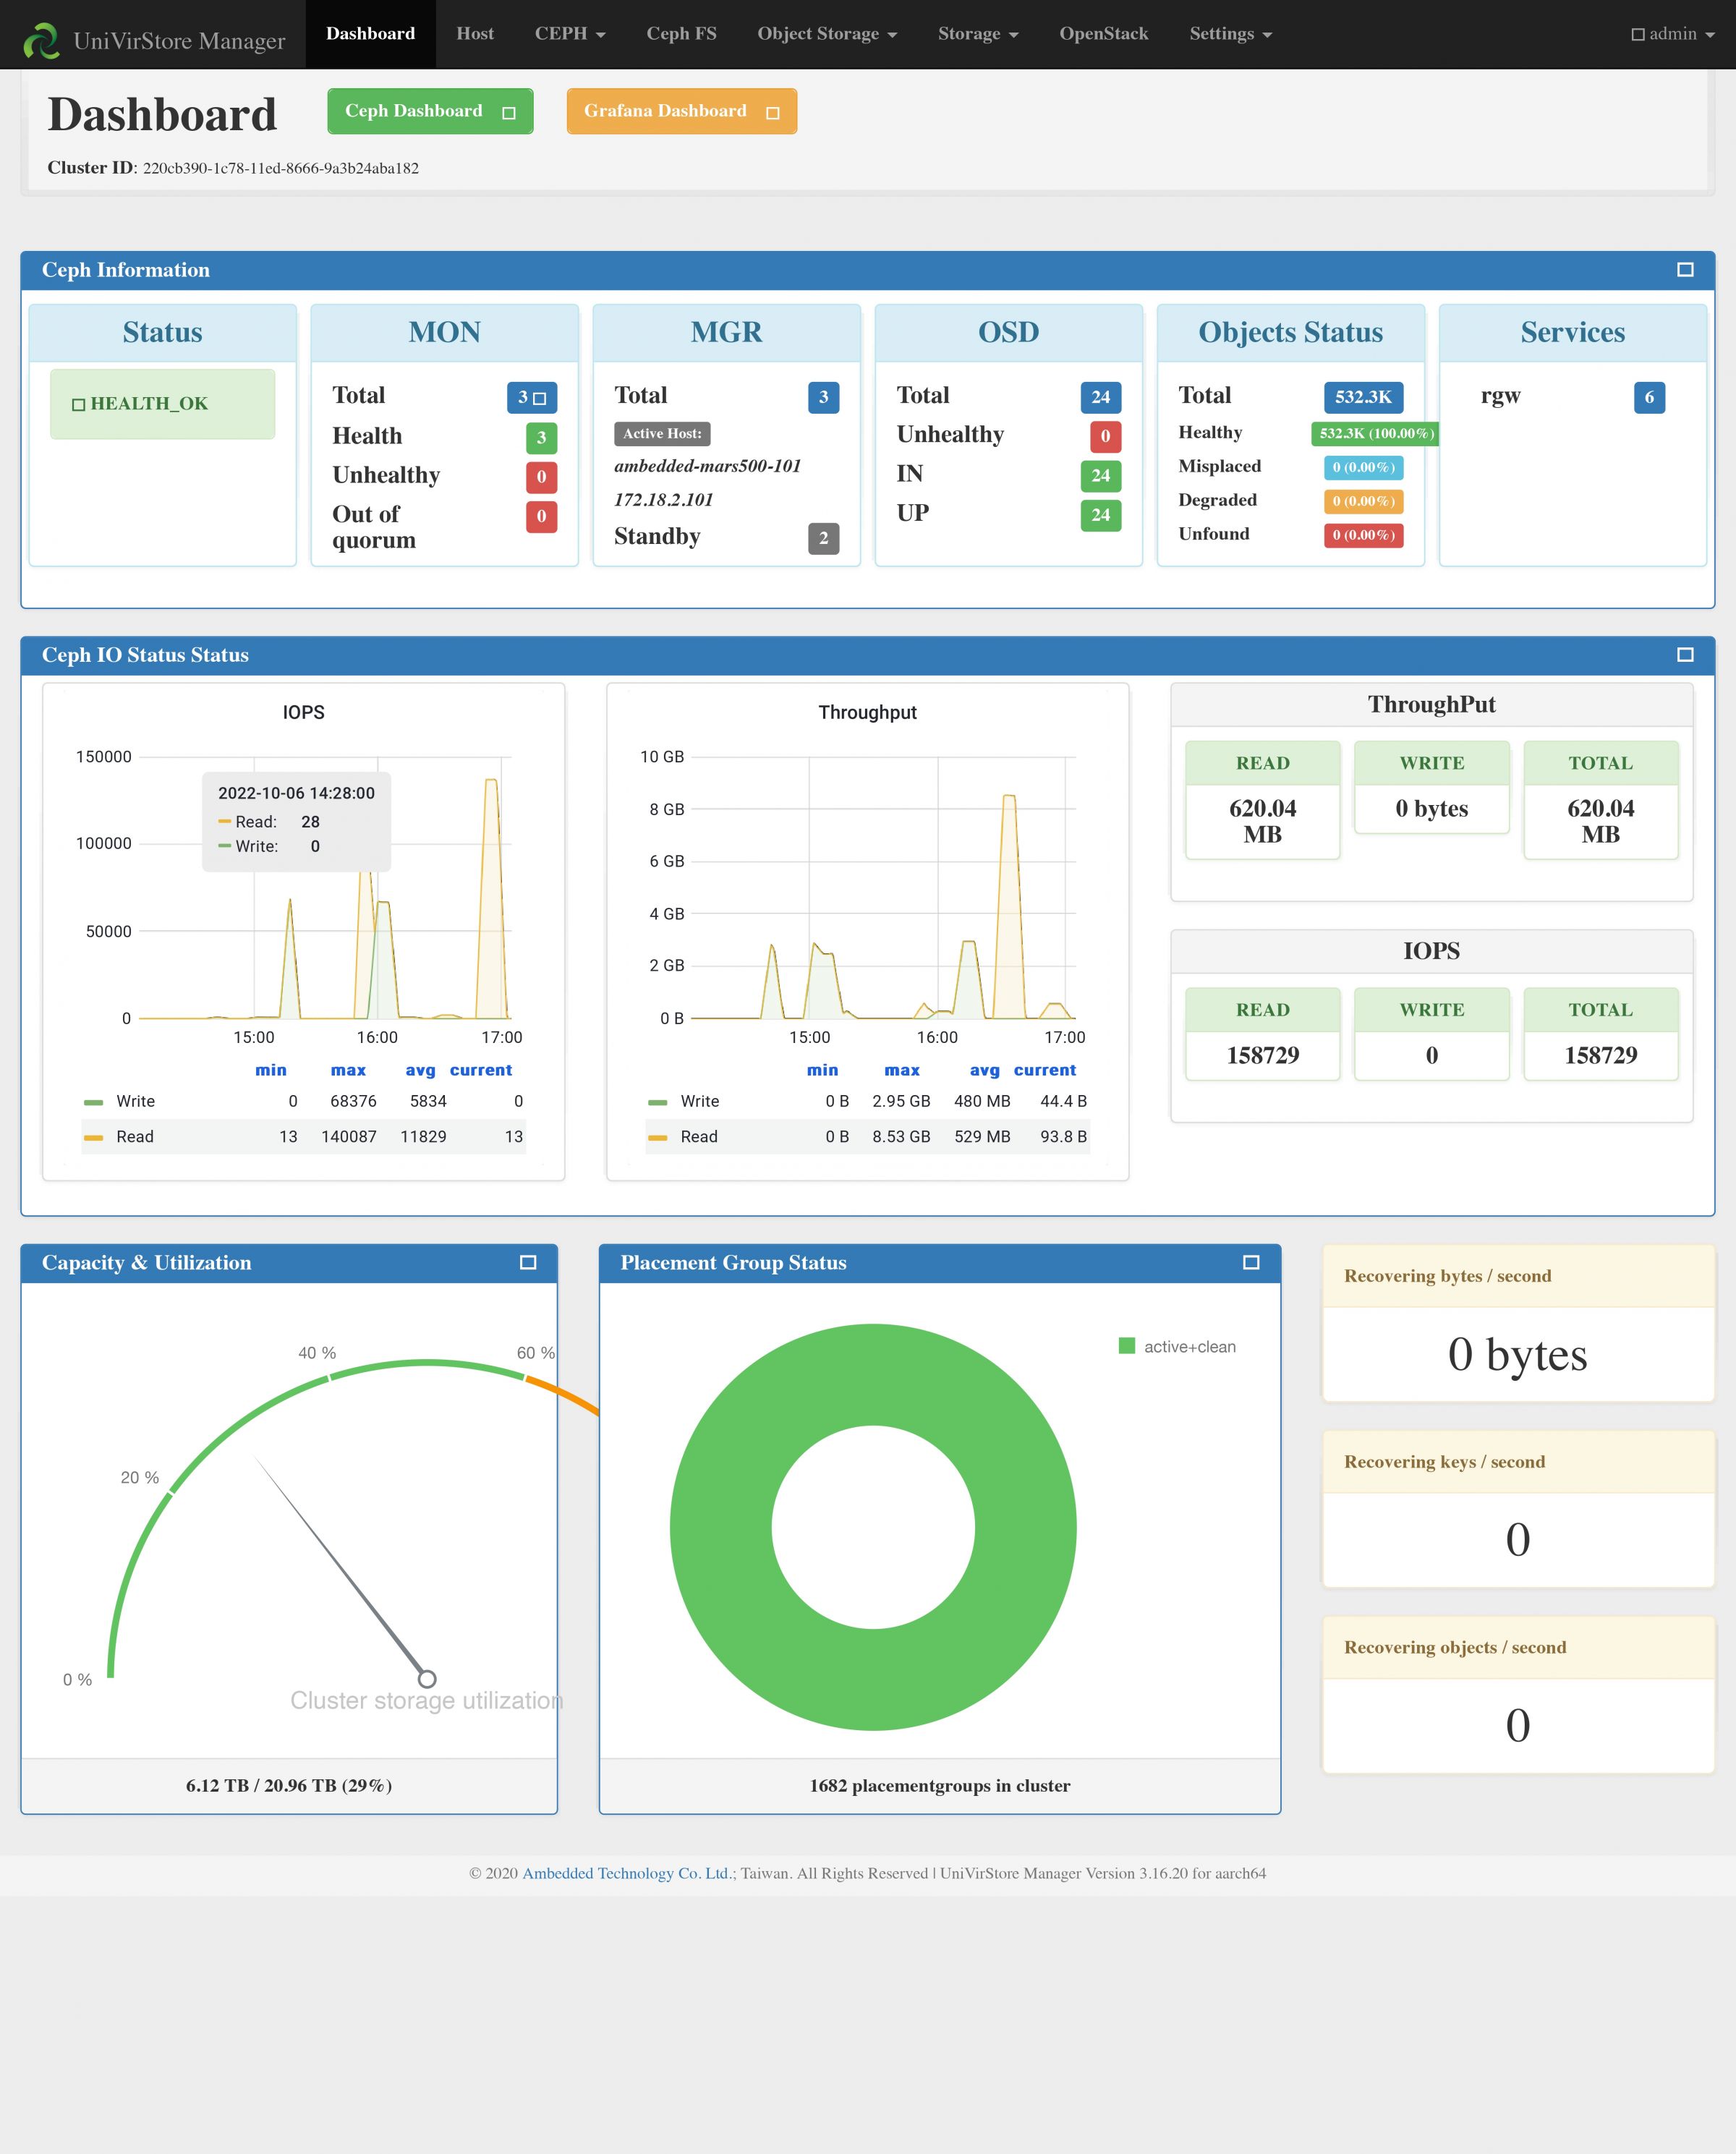Go to the Host menu item
The width and height of the screenshot is (1736, 2154).
point(475,34)
